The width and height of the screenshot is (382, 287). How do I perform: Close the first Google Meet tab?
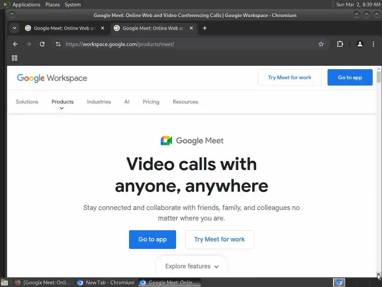(103, 28)
